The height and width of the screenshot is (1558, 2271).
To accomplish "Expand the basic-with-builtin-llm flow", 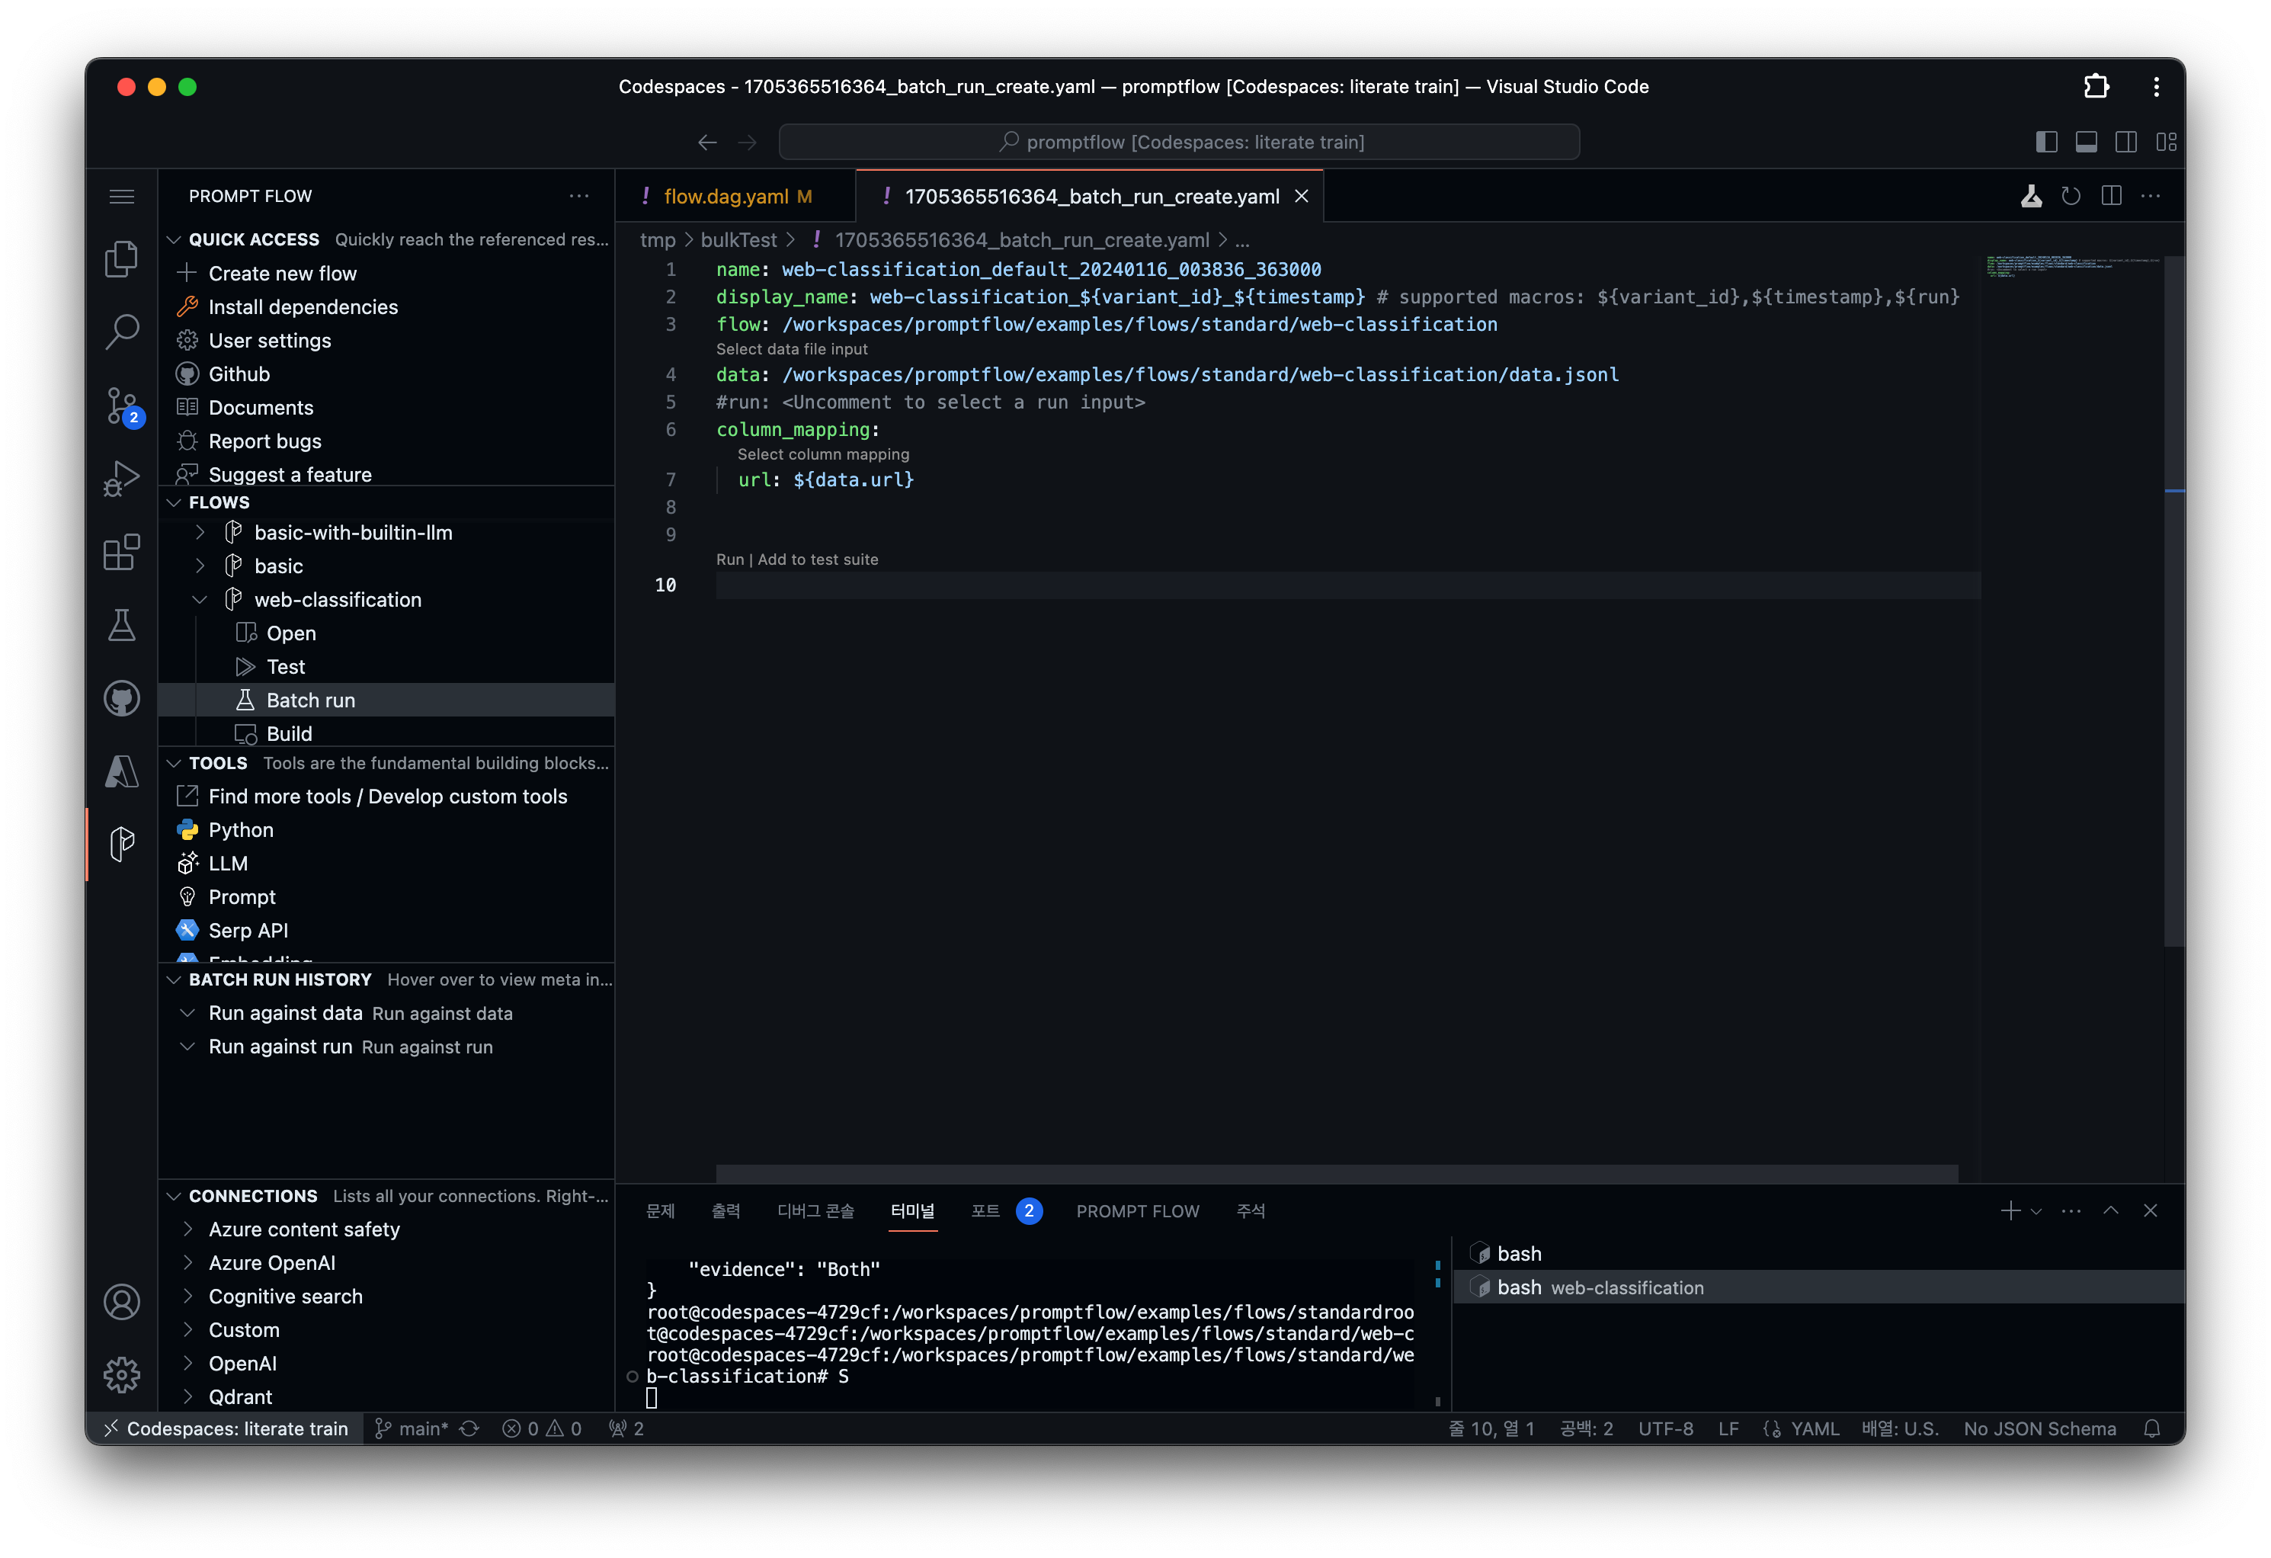I will coord(200,533).
